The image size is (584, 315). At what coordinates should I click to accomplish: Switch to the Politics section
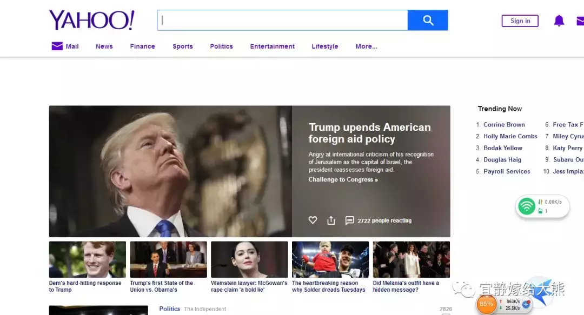tap(221, 46)
